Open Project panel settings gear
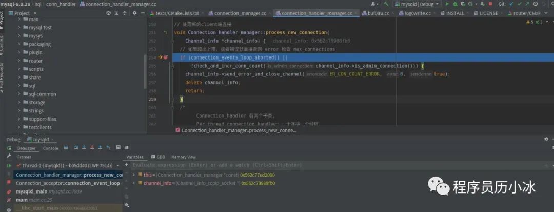554x212 pixels. (x=134, y=13)
